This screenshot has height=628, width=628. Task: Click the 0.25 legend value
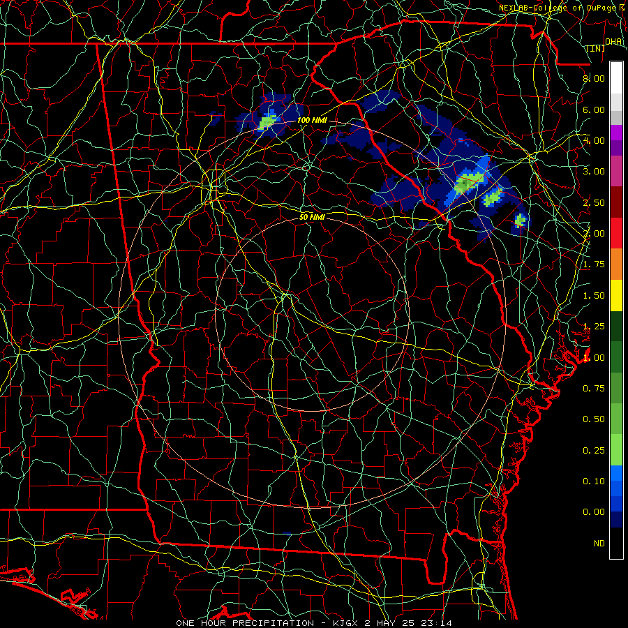(x=594, y=451)
